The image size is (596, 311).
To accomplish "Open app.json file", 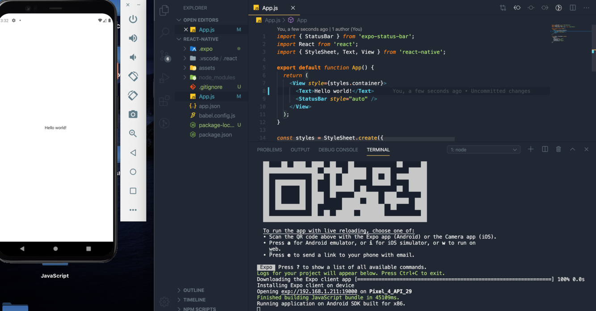I will coord(210,106).
